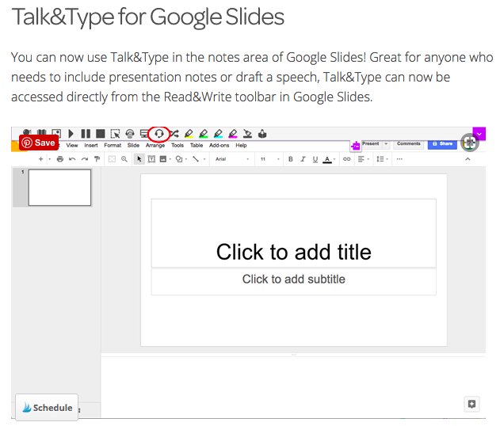
Task: Toggle Italic formatting
Action: pyautogui.click(x=303, y=159)
